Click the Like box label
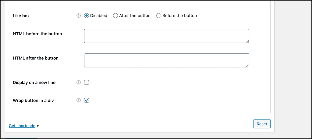The image size is (312, 139). coord(21,16)
